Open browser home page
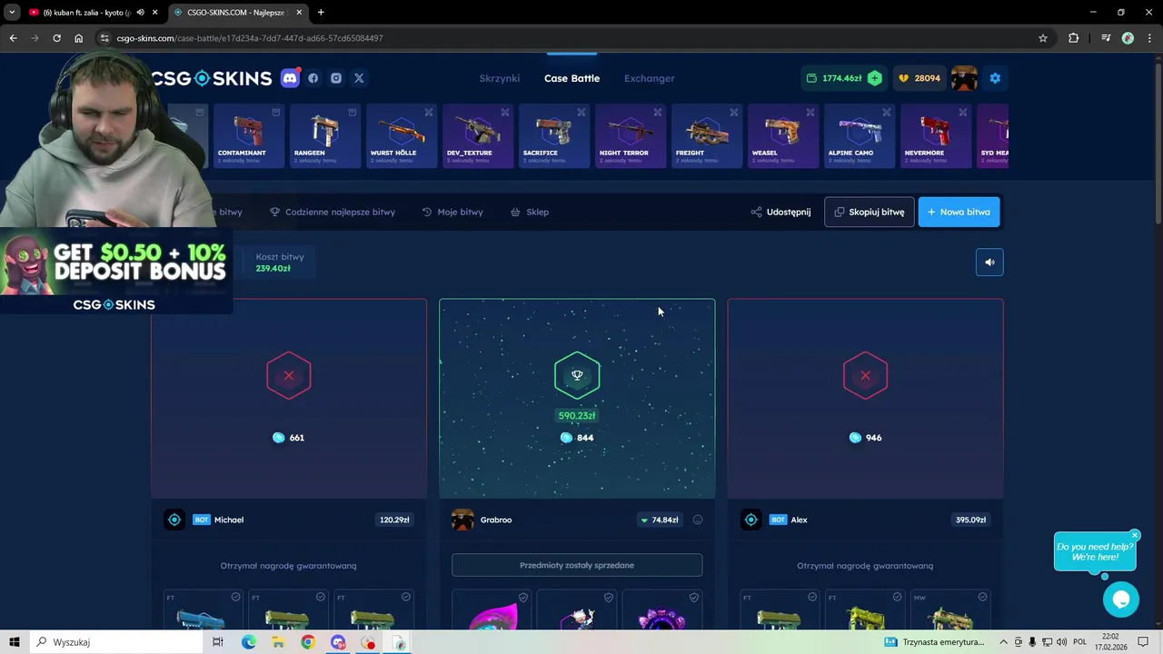This screenshot has width=1163, height=654. pos(79,38)
